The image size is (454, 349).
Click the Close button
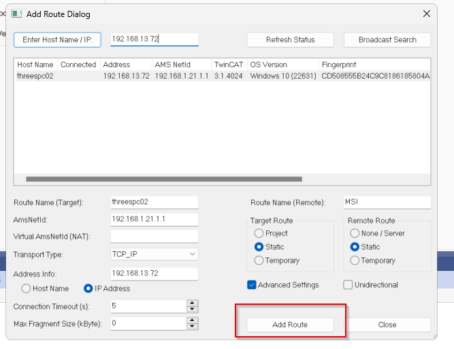(387, 325)
